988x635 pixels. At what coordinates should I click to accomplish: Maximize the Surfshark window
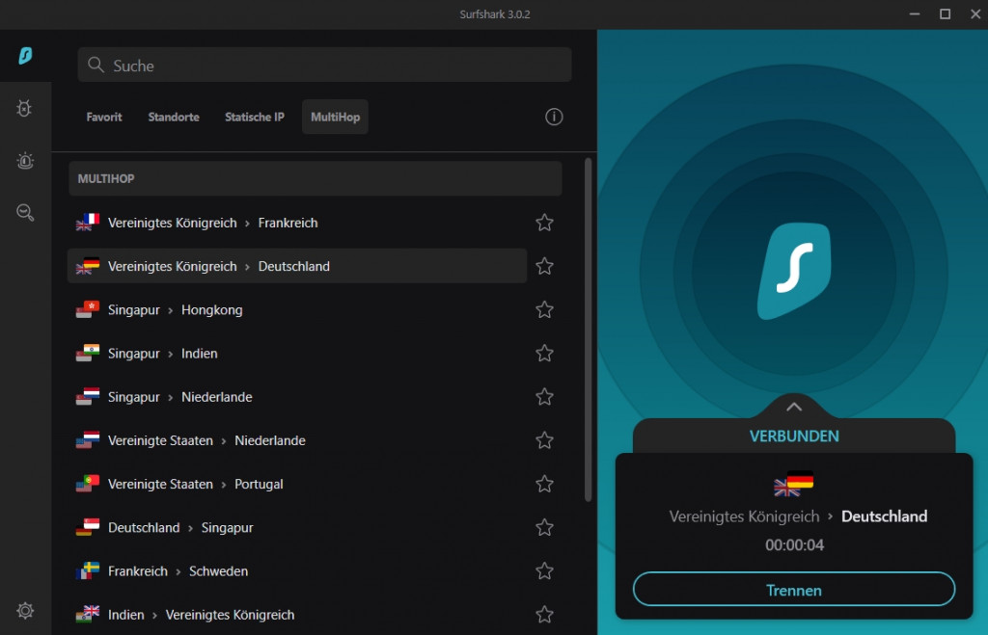(946, 13)
